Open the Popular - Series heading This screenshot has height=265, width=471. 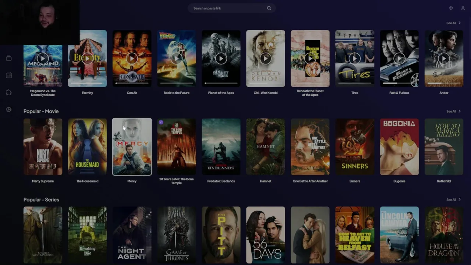point(41,199)
